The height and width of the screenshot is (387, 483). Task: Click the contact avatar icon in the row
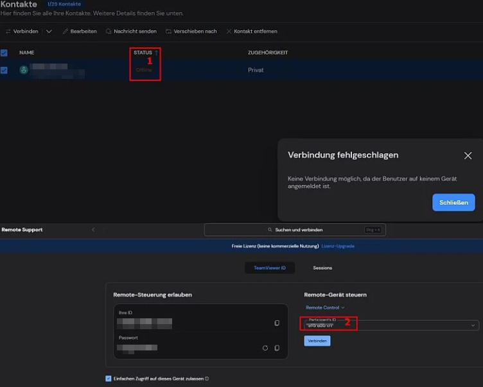(24, 70)
